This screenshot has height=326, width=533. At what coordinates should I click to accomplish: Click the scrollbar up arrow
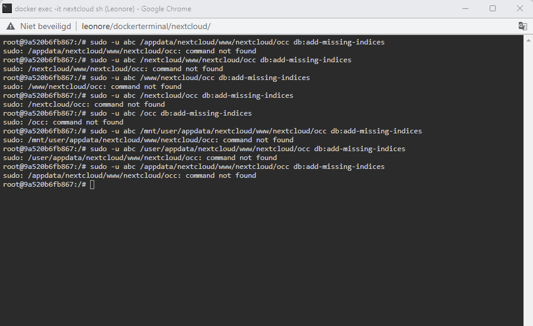click(x=528, y=40)
